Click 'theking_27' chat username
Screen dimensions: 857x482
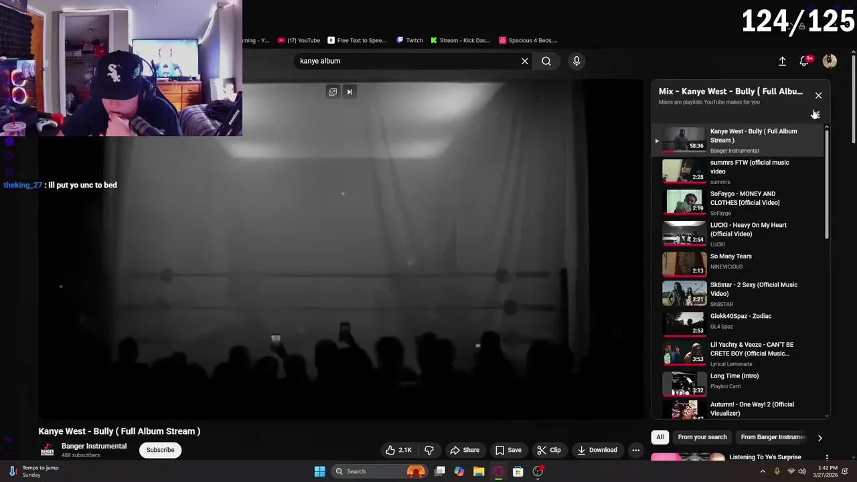[x=23, y=185]
